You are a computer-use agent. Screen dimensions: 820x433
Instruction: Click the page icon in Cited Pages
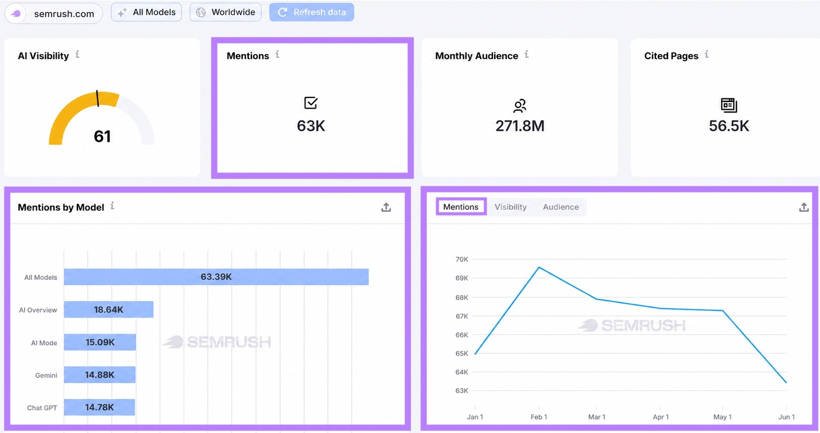(x=728, y=105)
